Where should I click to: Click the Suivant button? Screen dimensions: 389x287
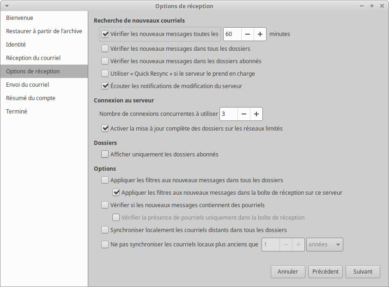tap(363, 272)
